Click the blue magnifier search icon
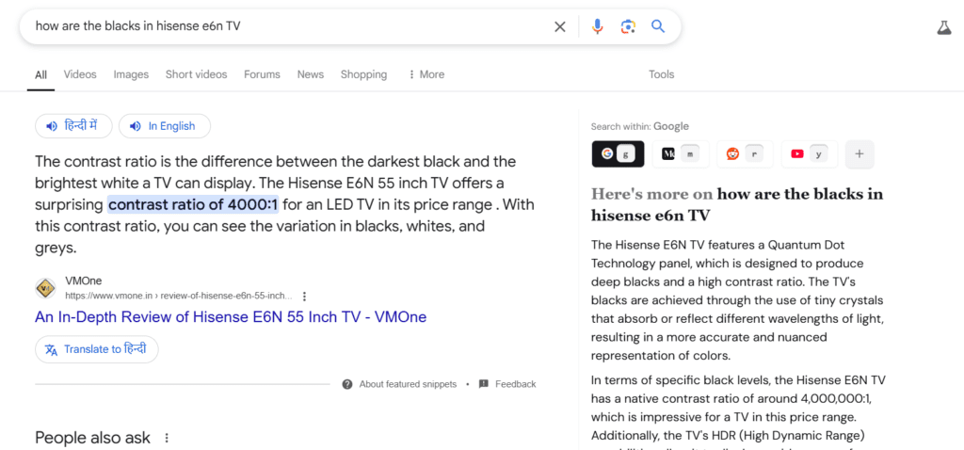Image resolution: width=964 pixels, height=450 pixels. (x=658, y=26)
